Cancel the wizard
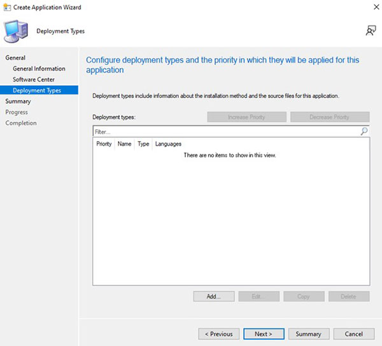This screenshot has width=382, height=346. point(353,334)
